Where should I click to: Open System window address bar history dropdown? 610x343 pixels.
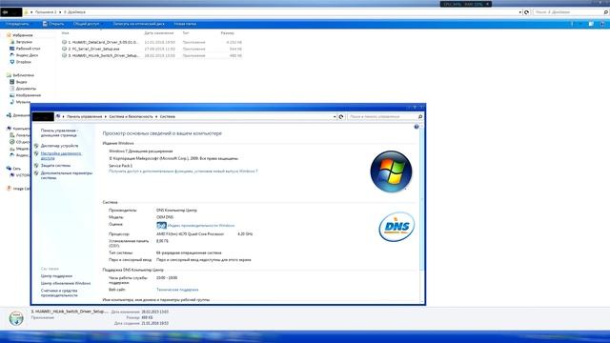pos(335,116)
